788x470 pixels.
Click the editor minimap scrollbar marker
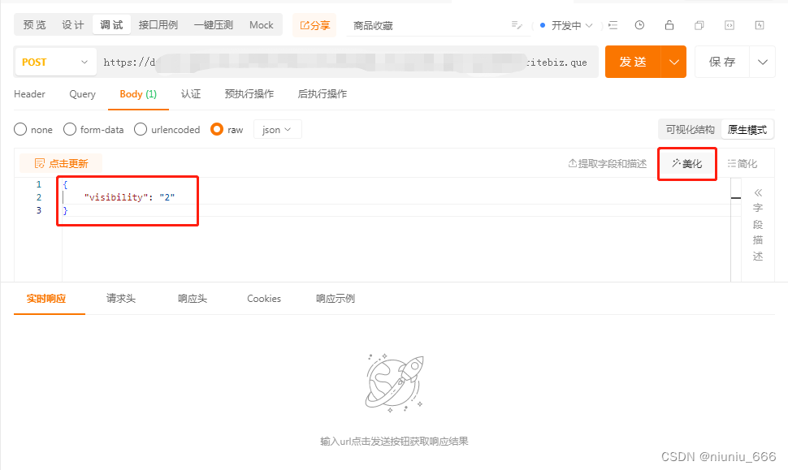(736, 198)
